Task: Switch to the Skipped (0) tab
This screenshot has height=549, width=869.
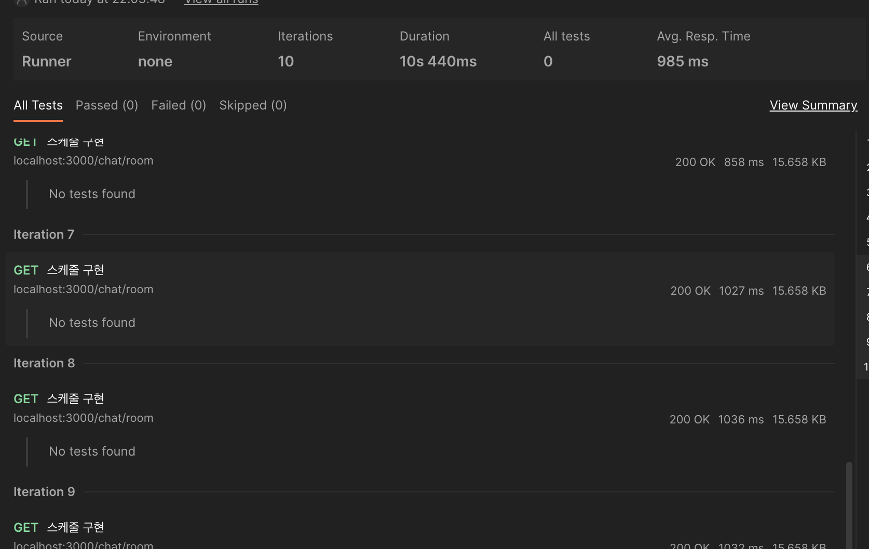Action: coord(253,105)
